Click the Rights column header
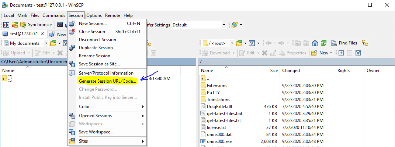 (x=350, y=71)
